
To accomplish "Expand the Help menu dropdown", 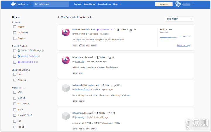I will pos(116,4).
